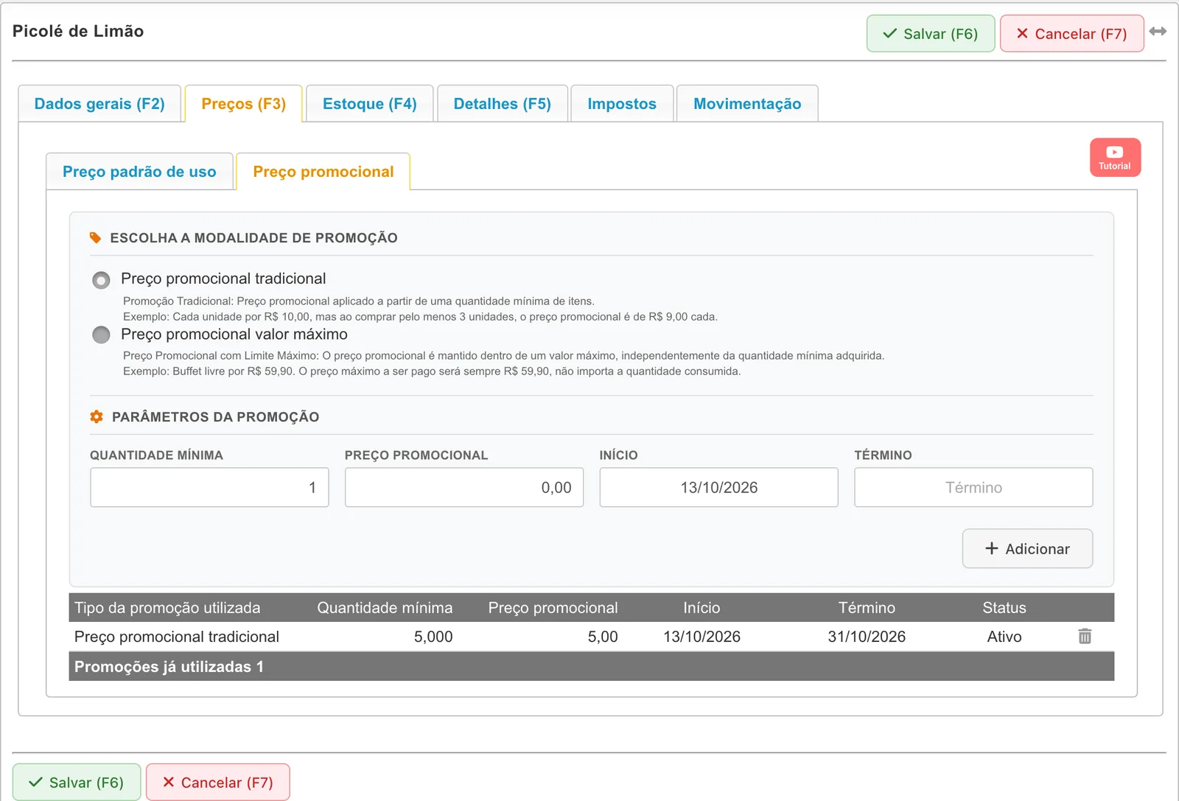Click the Término date field
This screenshot has height=801, width=1179.
[x=973, y=487]
